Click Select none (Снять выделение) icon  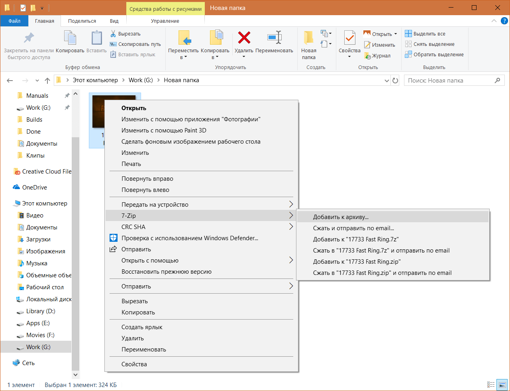(x=408, y=44)
